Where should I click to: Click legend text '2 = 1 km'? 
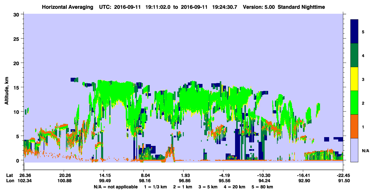point(182,187)
